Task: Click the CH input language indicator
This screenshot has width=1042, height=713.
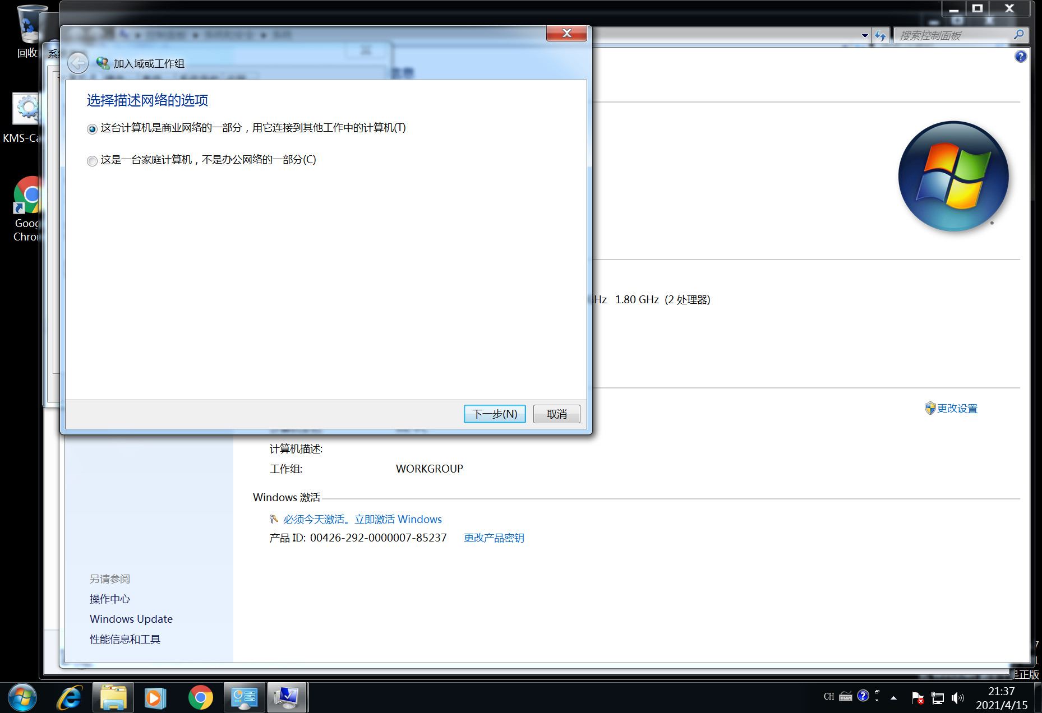Action: pyautogui.click(x=829, y=696)
